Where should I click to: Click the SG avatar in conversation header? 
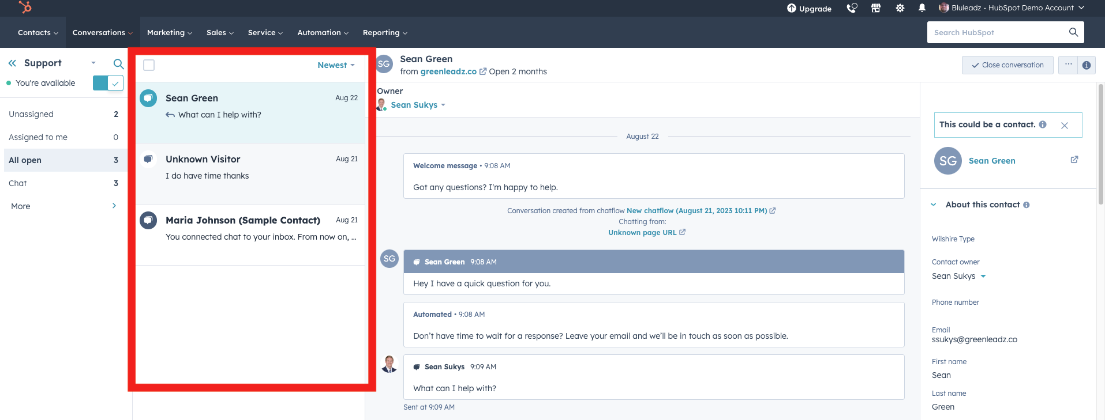384,64
